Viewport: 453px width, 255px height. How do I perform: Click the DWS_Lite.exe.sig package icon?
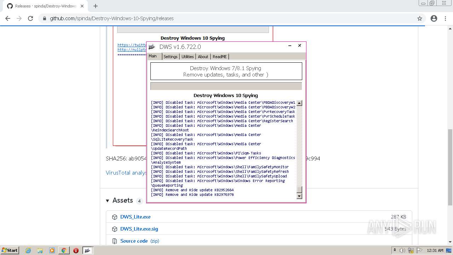coord(115,229)
